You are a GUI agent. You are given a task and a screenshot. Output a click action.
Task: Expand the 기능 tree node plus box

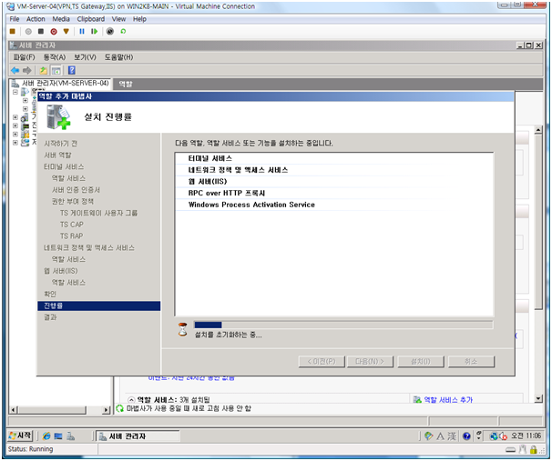pyautogui.click(x=15, y=117)
